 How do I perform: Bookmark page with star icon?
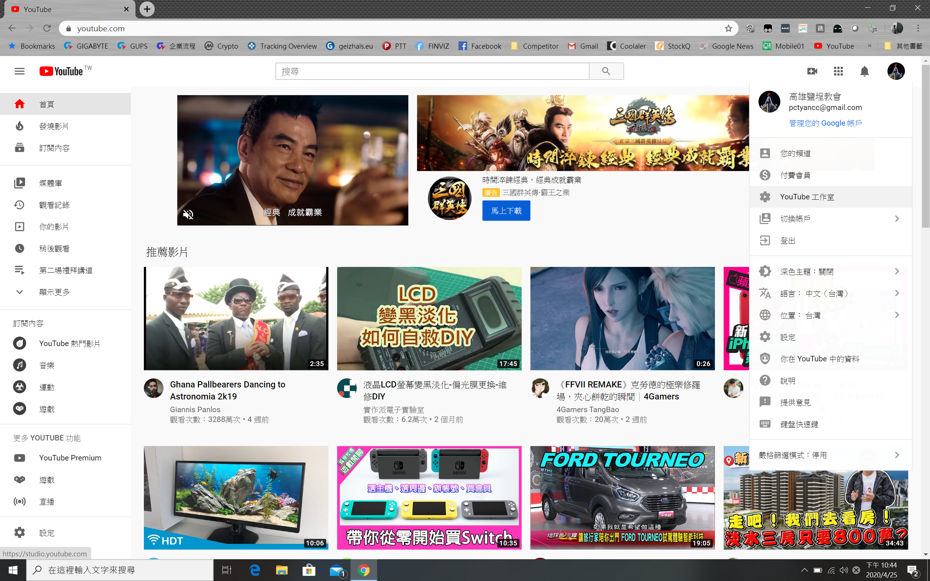(x=728, y=28)
